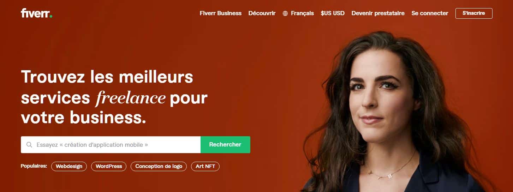Image resolution: width=513 pixels, height=192 pixels.
Task: Open Devenir prestataire link
Action: (378, 13)
